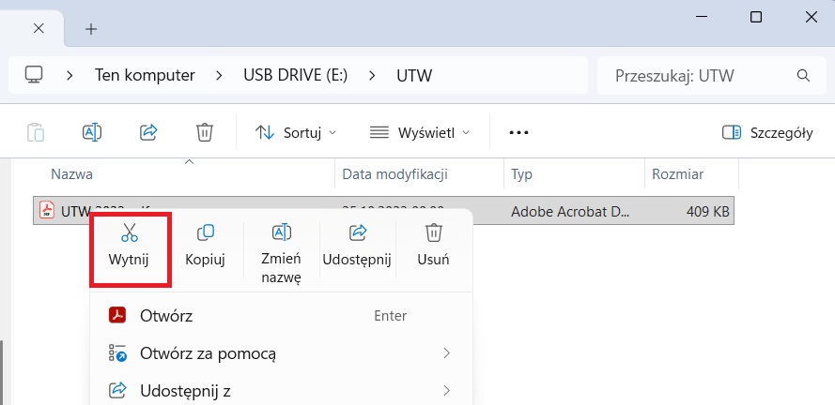
Task: Click the toolbar trash delete icon
Action: pyautogui.click(x=205, y=132)
